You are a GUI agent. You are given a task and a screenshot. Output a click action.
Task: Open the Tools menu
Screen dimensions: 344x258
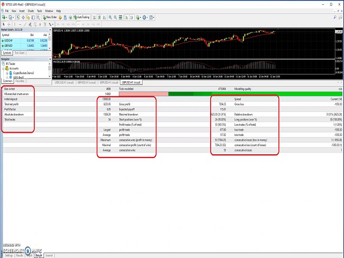pos(39,11)
